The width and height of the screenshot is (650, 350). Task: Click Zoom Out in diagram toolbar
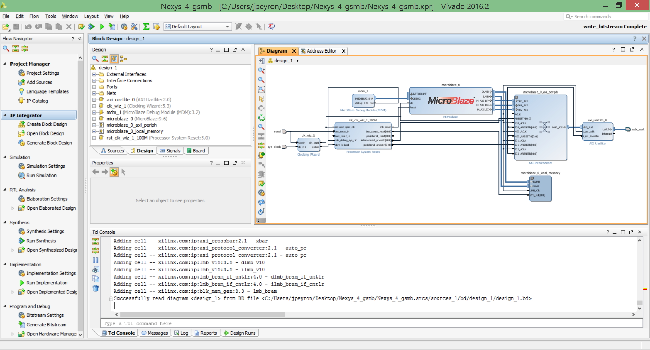click(261, 80)
